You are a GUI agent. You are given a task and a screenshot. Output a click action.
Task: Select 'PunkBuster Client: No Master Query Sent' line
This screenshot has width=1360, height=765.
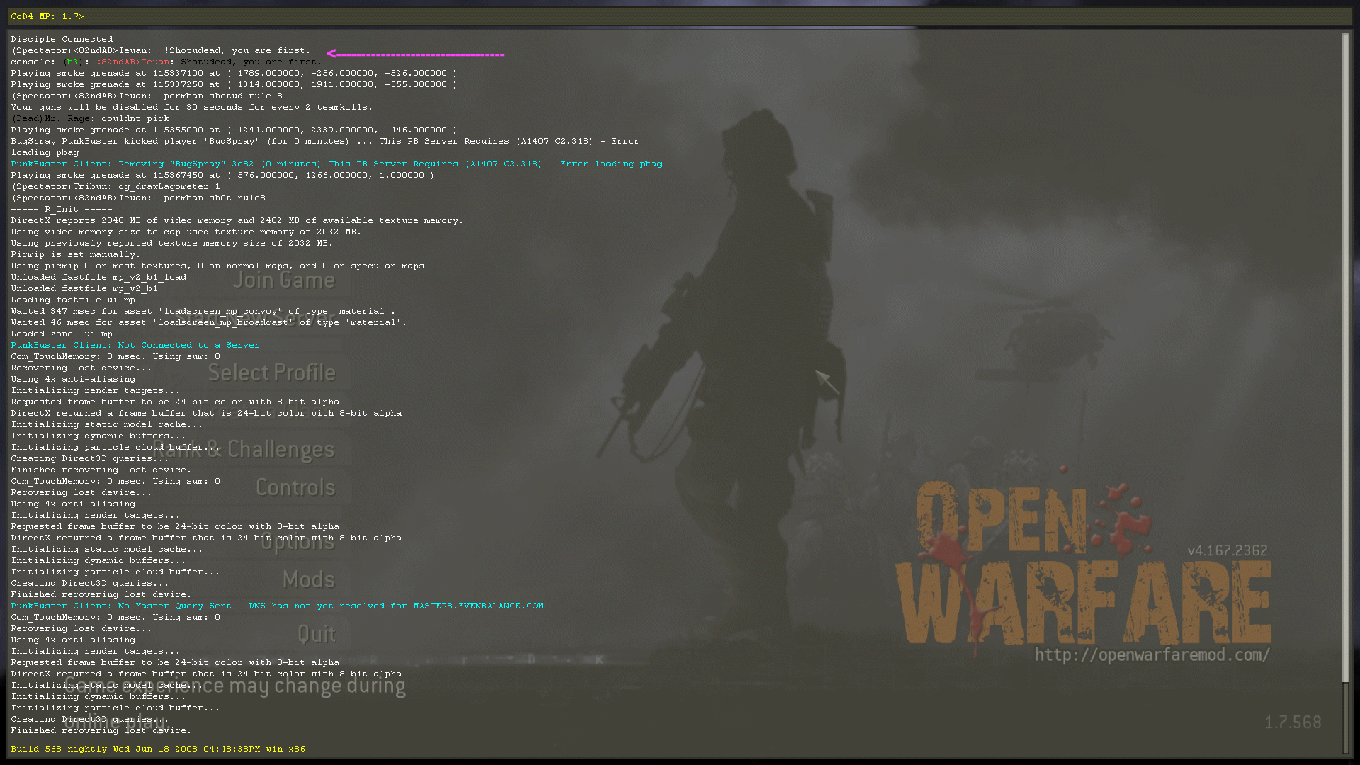coord(277,606)
